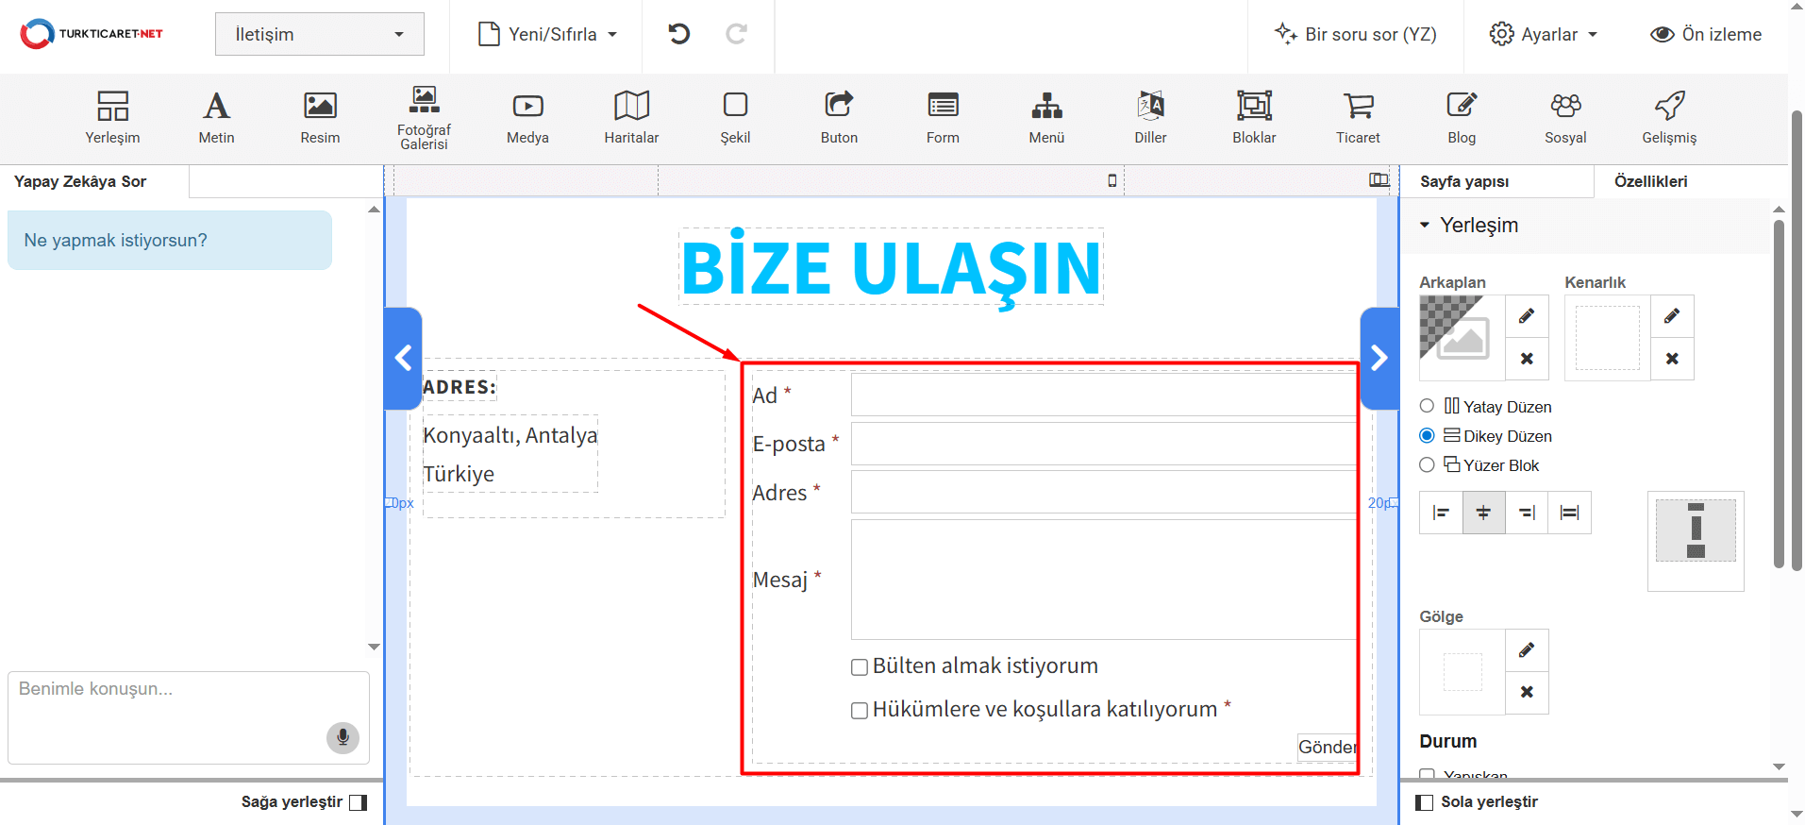
Task: Edit Arkaplan with the pencil icon
Action: point(1527,316)
